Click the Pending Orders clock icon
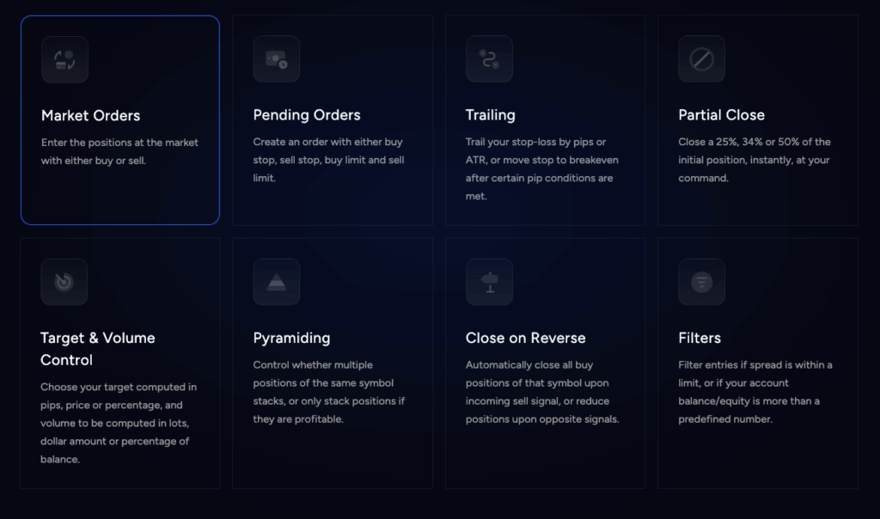This screenshot has height=519, width=880. pyautogui.click(x=276, y=59)
